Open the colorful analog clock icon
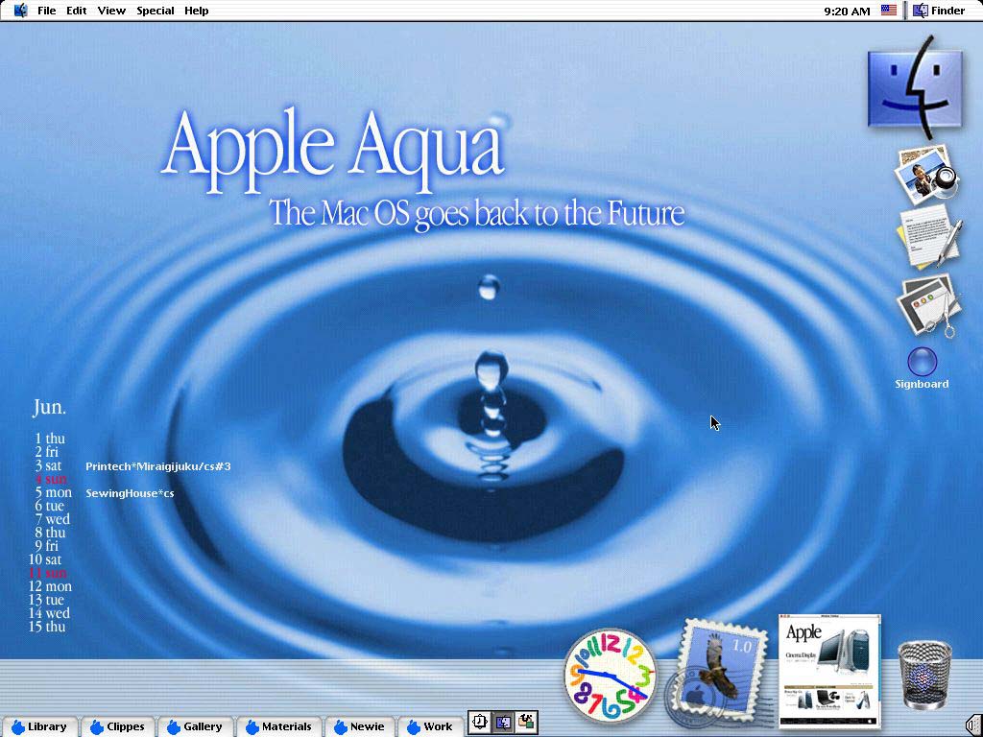The width and height of the screenshot is (983, 737). point(610,677)
